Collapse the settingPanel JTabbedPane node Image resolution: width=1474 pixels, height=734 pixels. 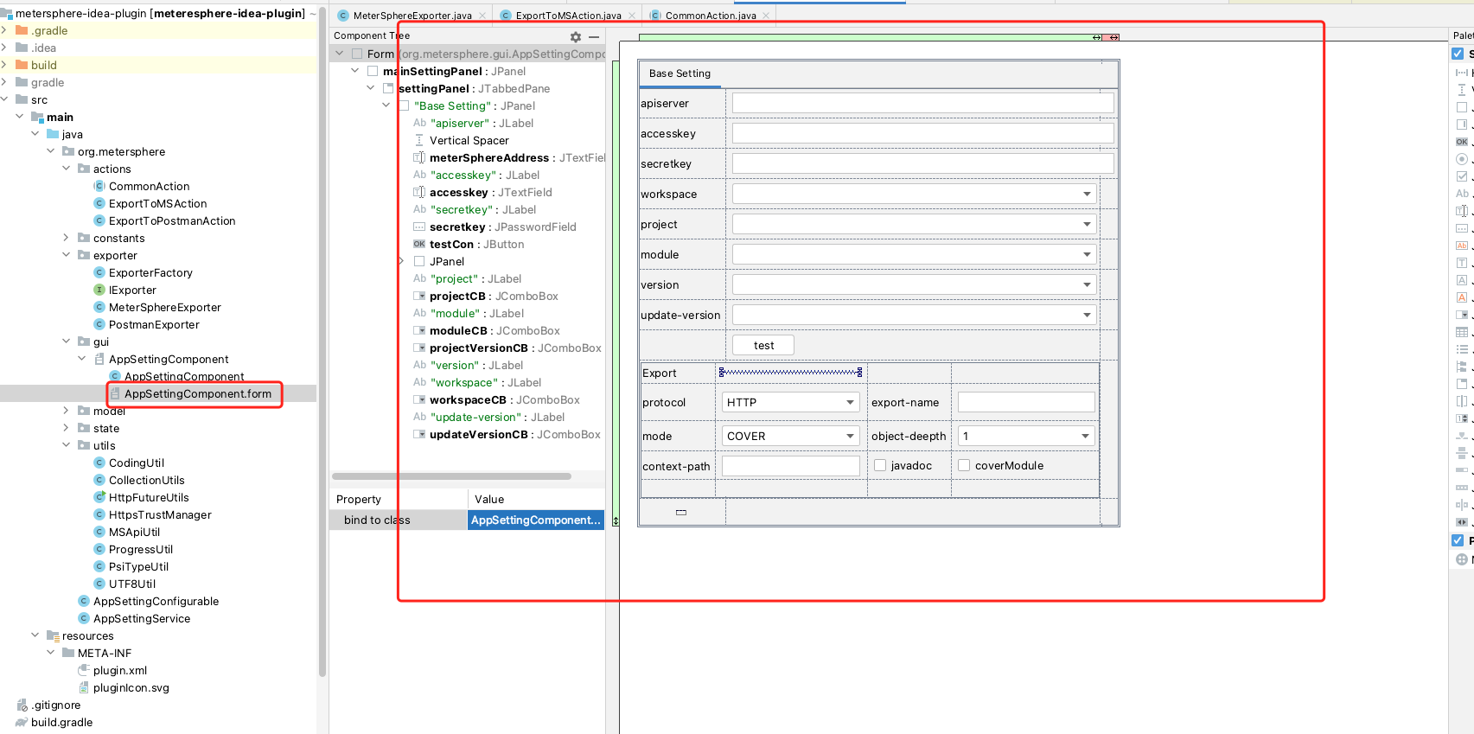[371, 88]
